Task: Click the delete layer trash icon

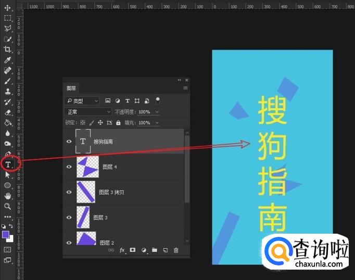Action: [176, 250]
